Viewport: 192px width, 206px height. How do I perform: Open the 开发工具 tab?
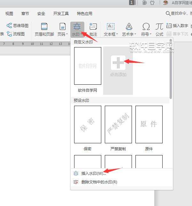[61, 13]
